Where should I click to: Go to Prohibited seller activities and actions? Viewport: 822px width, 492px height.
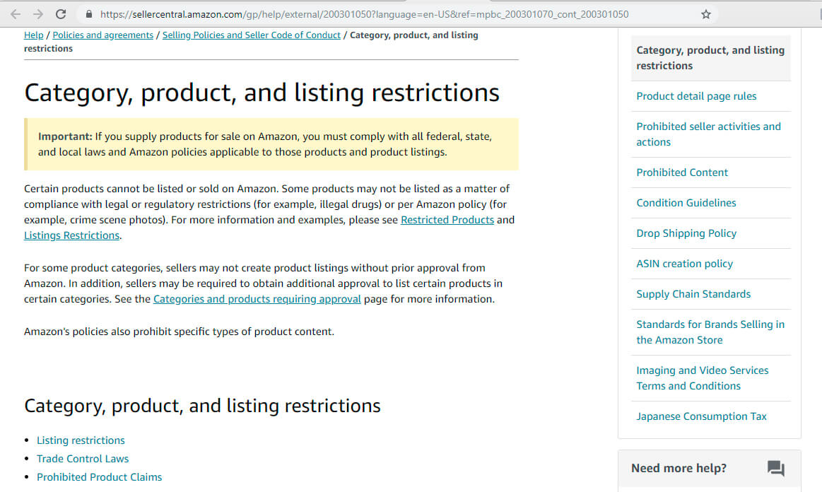pos(708,134)
